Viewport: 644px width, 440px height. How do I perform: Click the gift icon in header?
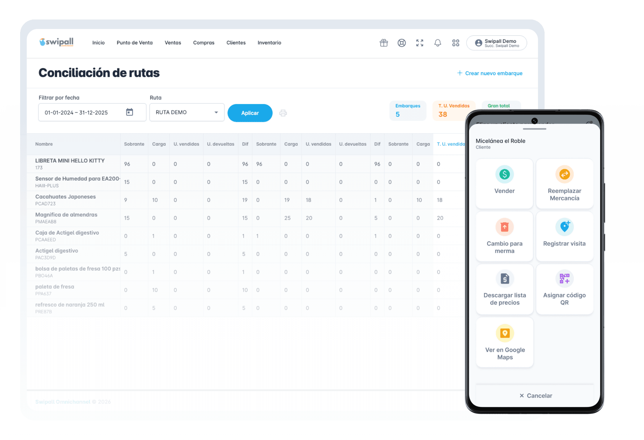click(x=384, y=43)
